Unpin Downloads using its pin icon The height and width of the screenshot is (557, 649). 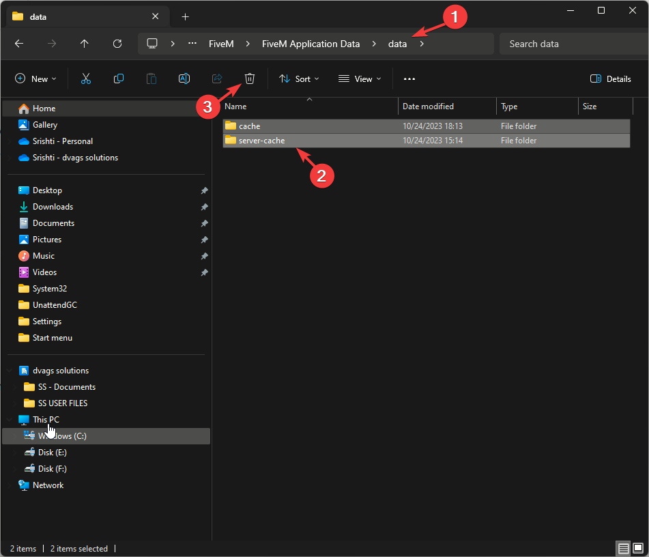(205, 207)
